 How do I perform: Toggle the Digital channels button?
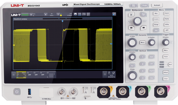[x=152, y=71]
